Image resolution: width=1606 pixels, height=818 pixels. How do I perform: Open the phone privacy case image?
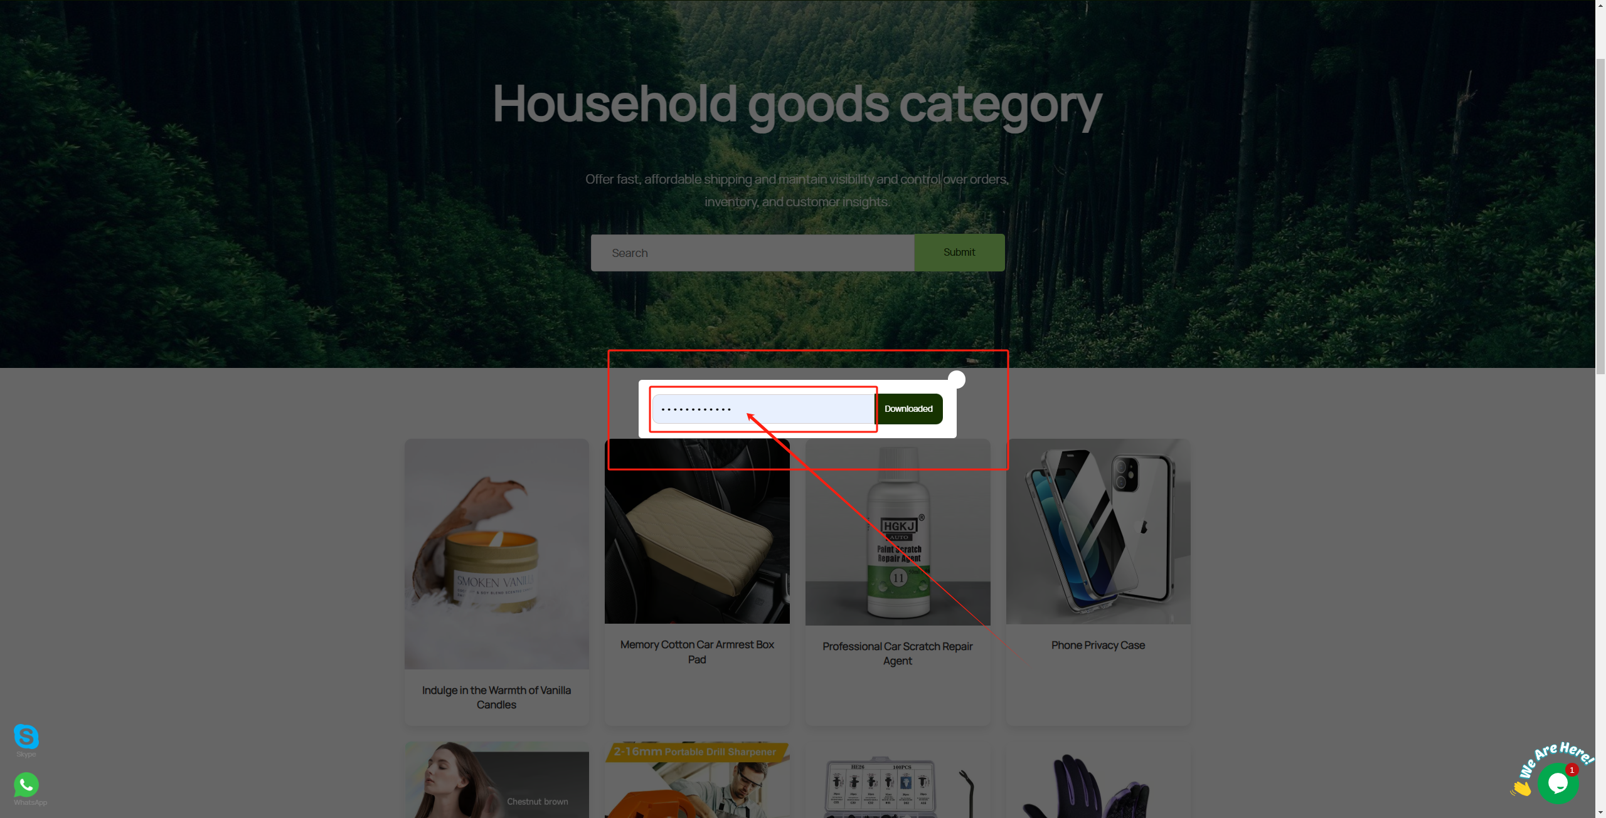point(1098,532)
